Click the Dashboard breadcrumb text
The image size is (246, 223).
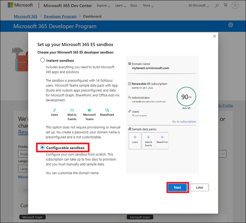point(92,16)
